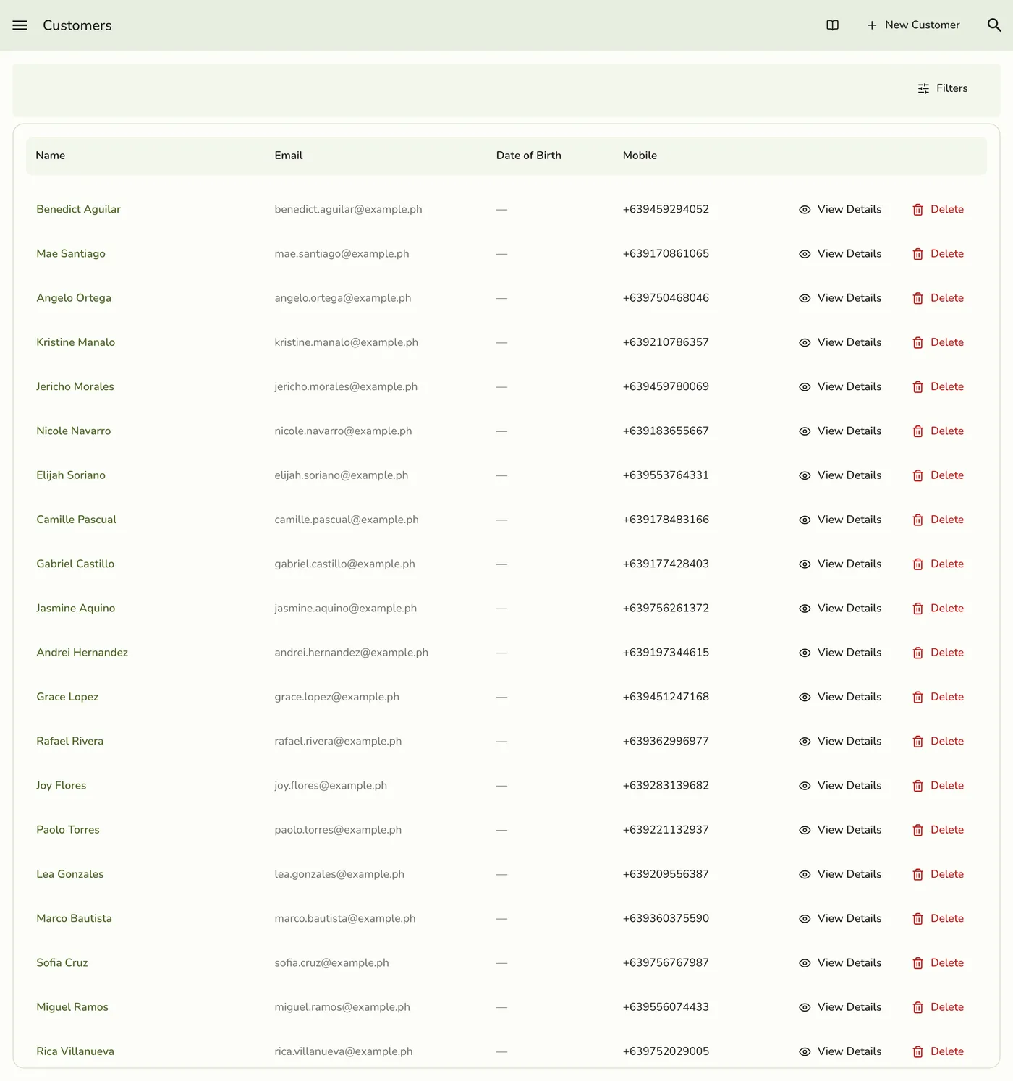View Details for Benedict Aguilar
Screen dimensions: 1013x1081
point(840,209)
